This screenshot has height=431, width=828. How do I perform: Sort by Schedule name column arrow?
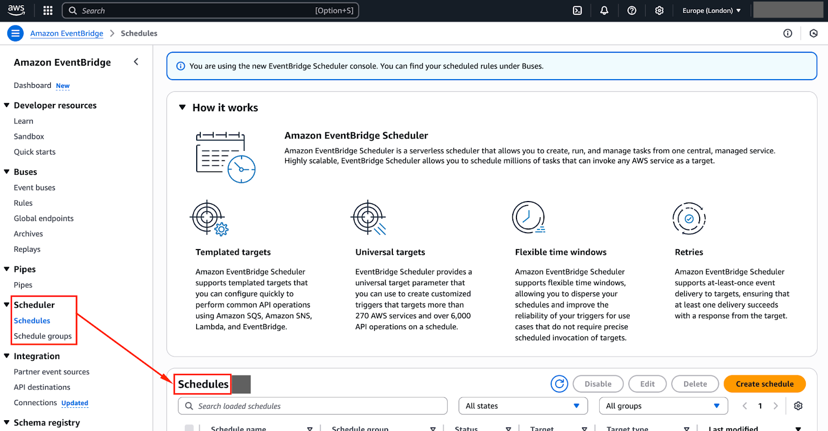click(309, 428)
